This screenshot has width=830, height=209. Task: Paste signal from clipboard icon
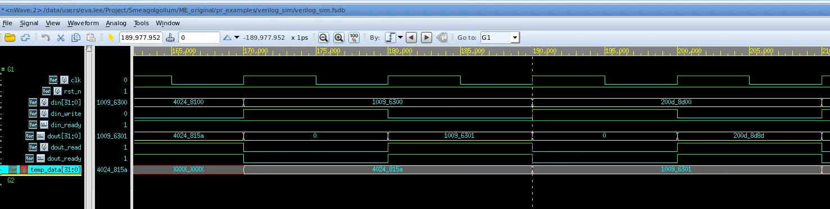90,38
